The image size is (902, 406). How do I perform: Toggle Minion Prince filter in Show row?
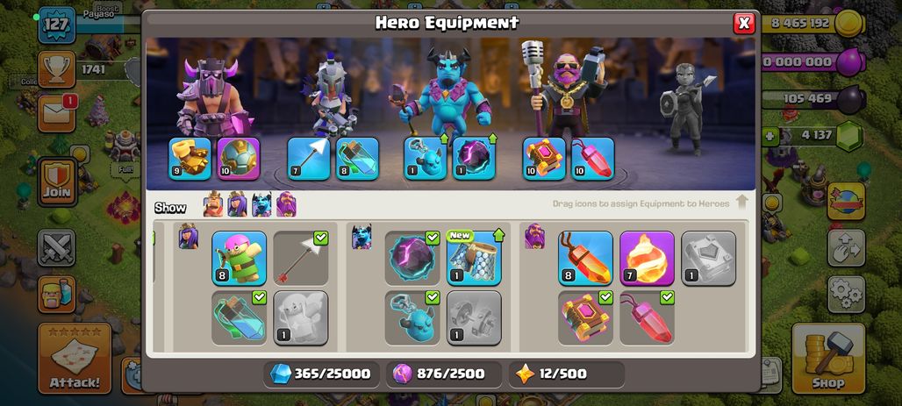tap(261, 204)
